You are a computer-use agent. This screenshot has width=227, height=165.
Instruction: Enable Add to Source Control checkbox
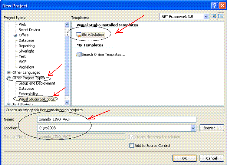pos(132,146)
